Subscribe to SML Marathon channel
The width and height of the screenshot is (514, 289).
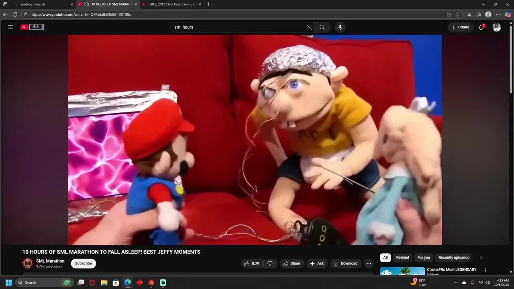tap(84, 263)
